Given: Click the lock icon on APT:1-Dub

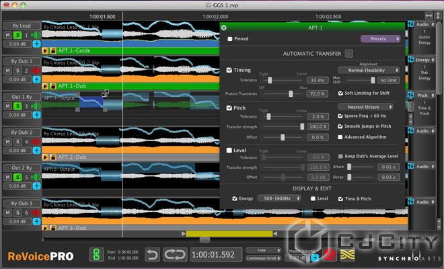Looking at the screenshot, I should [x=53, y=86].
